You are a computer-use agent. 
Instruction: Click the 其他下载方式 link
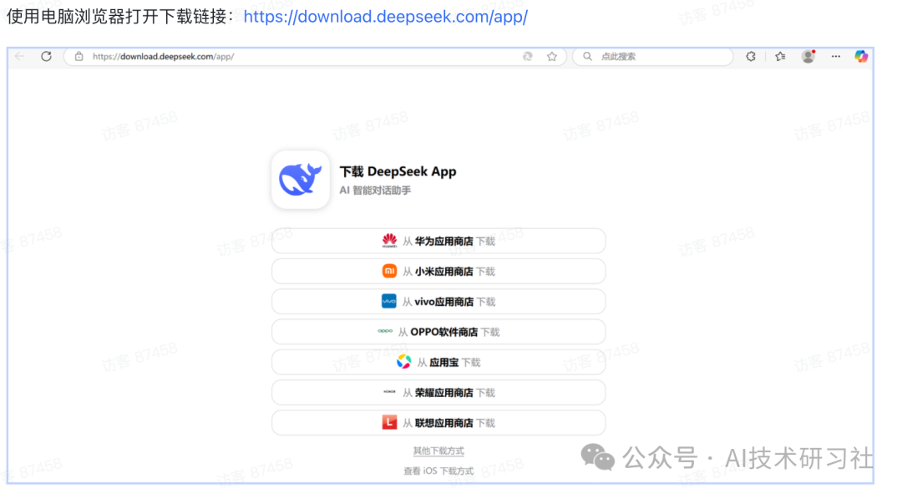point(438,451)
